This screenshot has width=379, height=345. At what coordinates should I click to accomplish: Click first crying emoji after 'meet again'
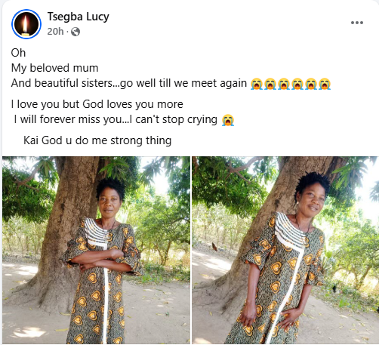coord(257,84)
